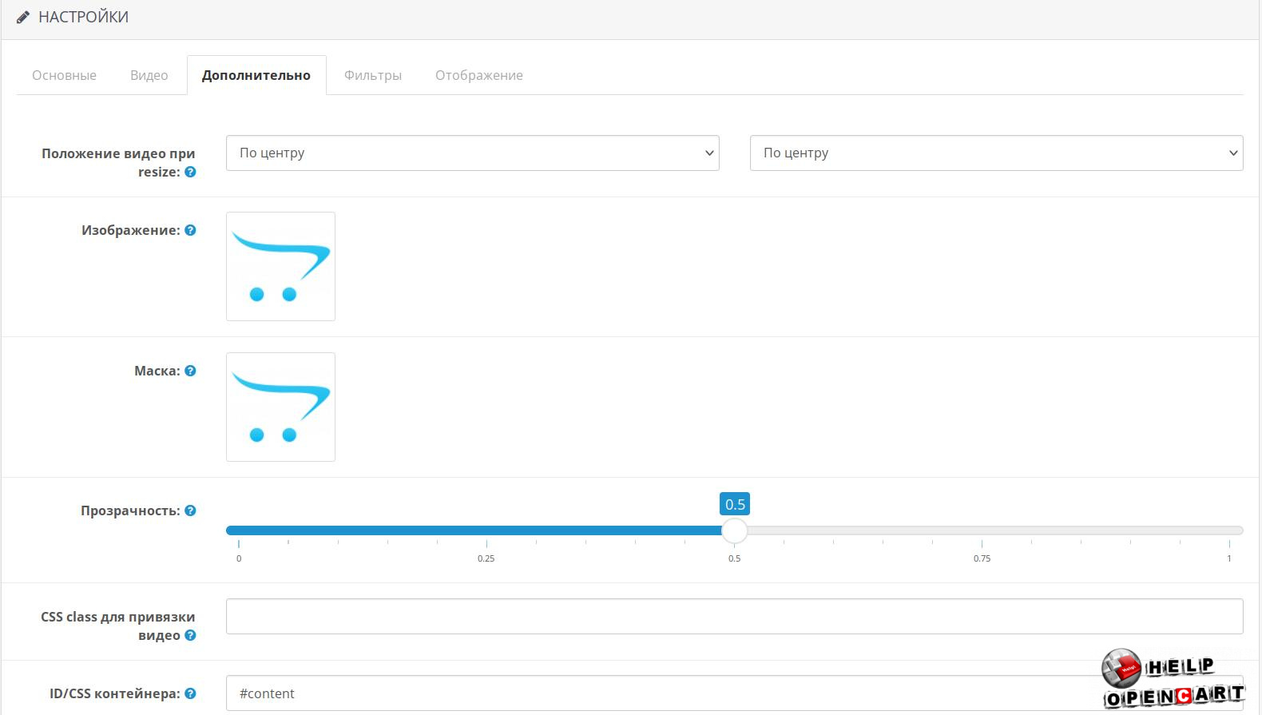The height and width of the screenshot is (715, 1262).
Task: Click the transparency slider handle at 0.5
Action: (x=734, y=530)
